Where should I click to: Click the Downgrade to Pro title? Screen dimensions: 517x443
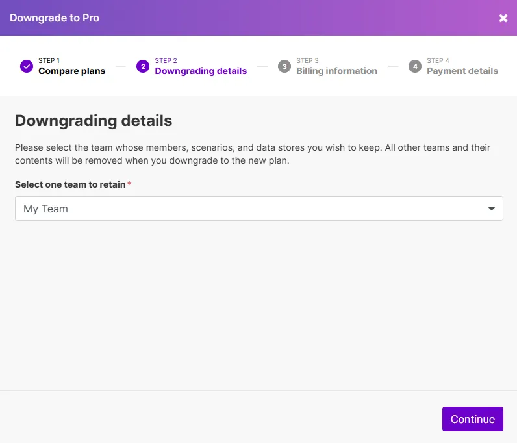55,18
